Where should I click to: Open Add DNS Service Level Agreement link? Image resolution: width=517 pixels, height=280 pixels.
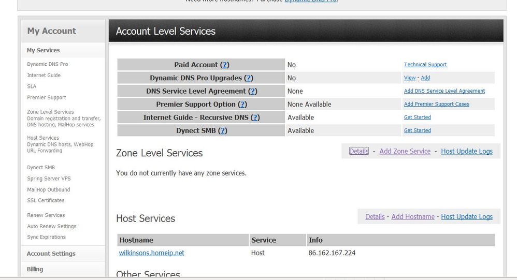(x=444, y=91)
